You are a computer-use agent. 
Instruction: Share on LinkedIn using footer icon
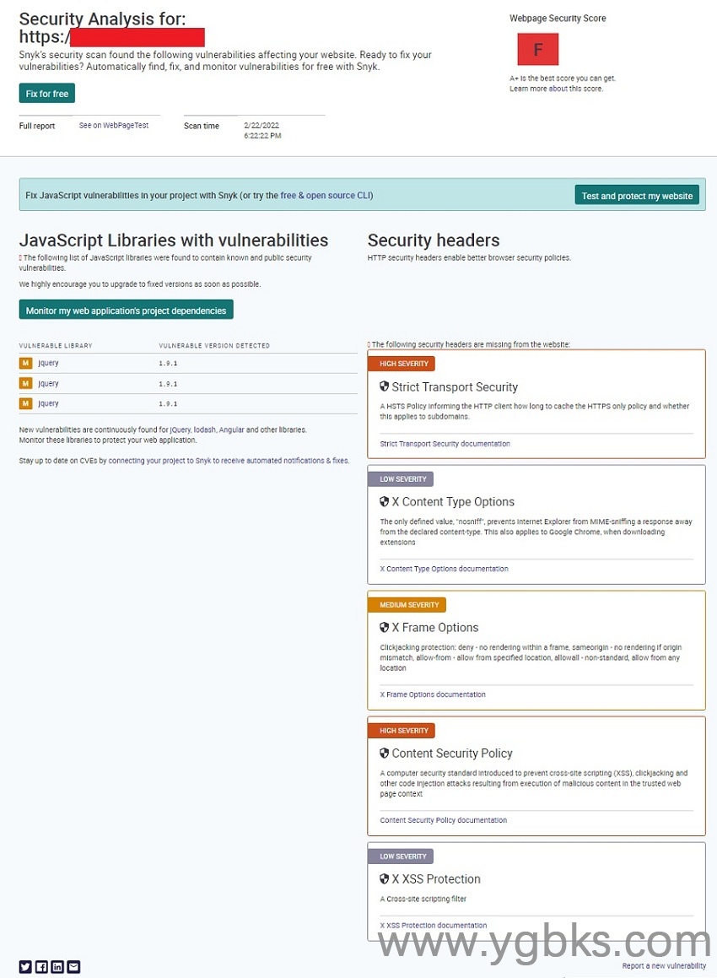(57, 966)
